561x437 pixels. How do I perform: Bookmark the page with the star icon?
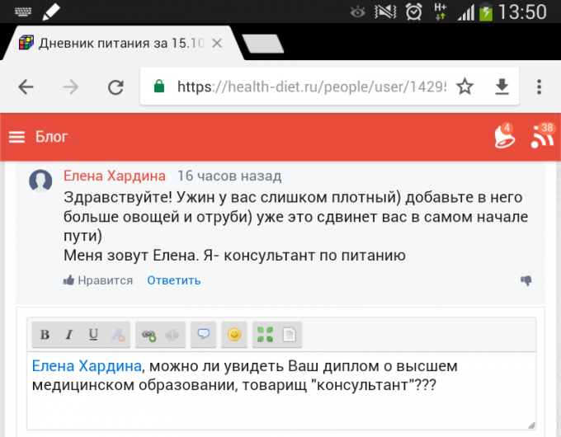pyautogui.click(x=465, y=87)
